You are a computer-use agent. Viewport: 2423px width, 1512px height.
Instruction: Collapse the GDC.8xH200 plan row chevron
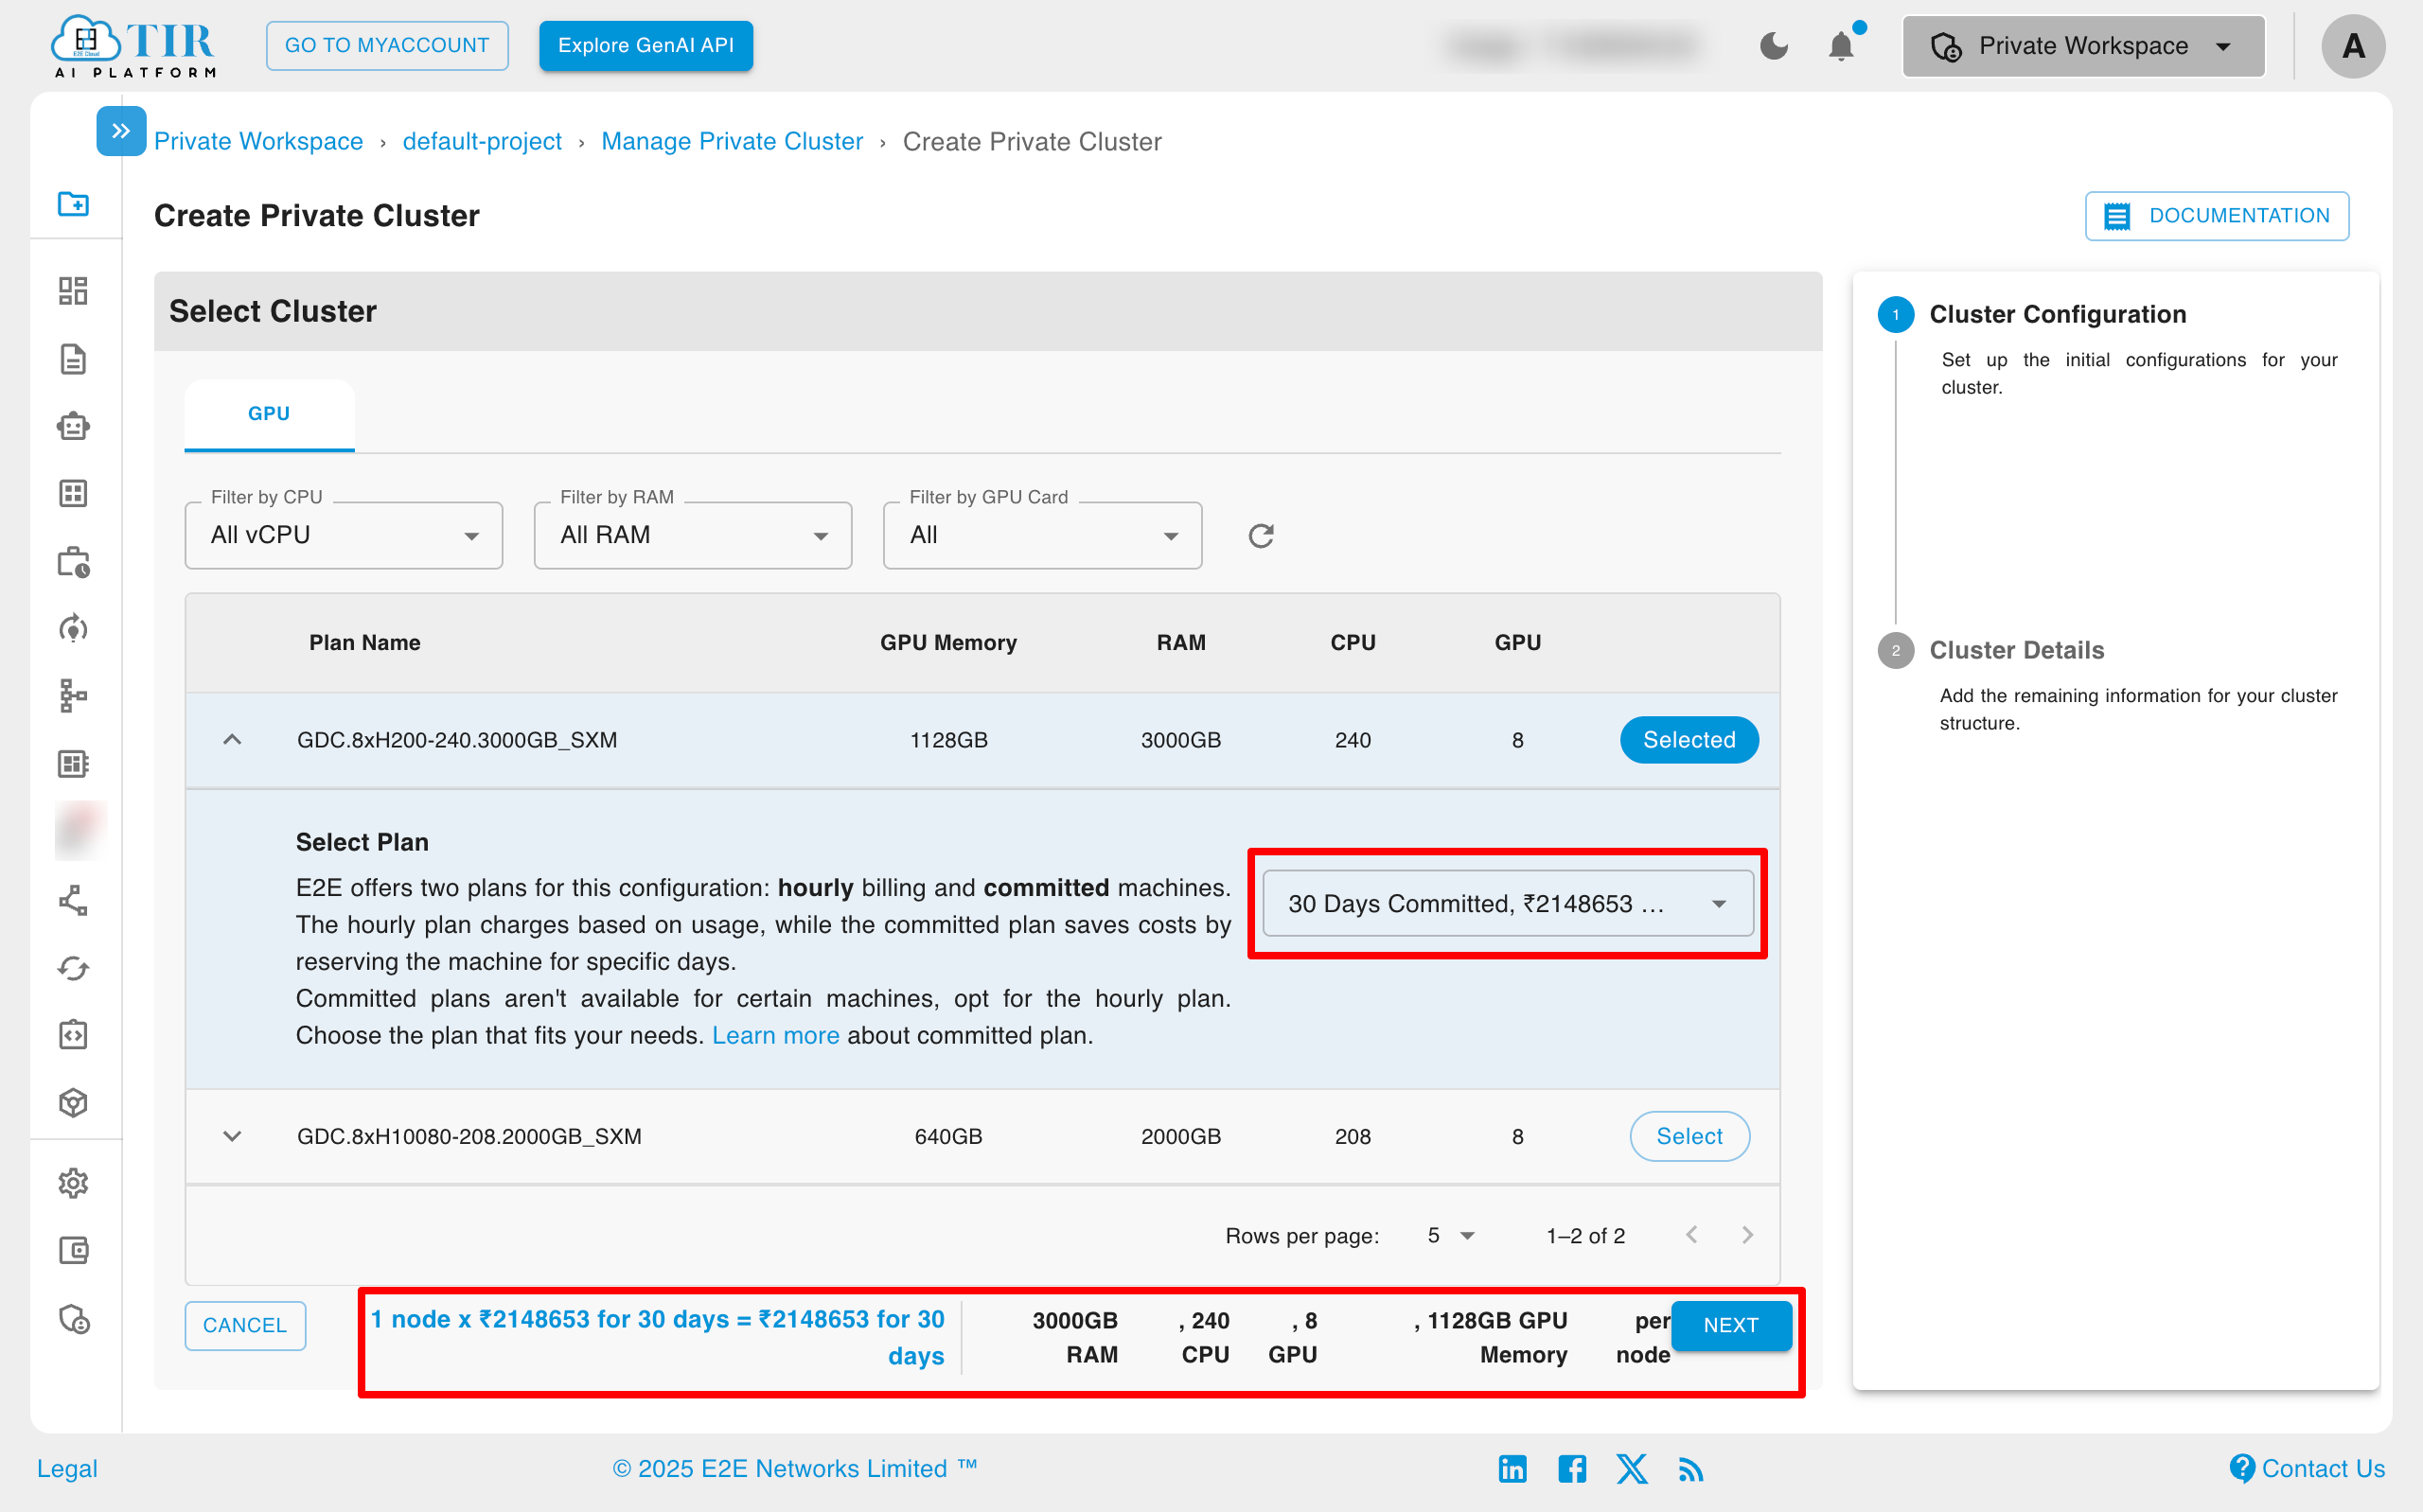click(x=232, y=740)
